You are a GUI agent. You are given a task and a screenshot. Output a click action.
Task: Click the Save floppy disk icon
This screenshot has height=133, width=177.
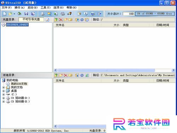[x=26, y=14]
